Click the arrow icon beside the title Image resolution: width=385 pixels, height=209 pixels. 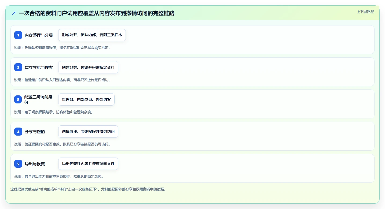coord(14,13)
